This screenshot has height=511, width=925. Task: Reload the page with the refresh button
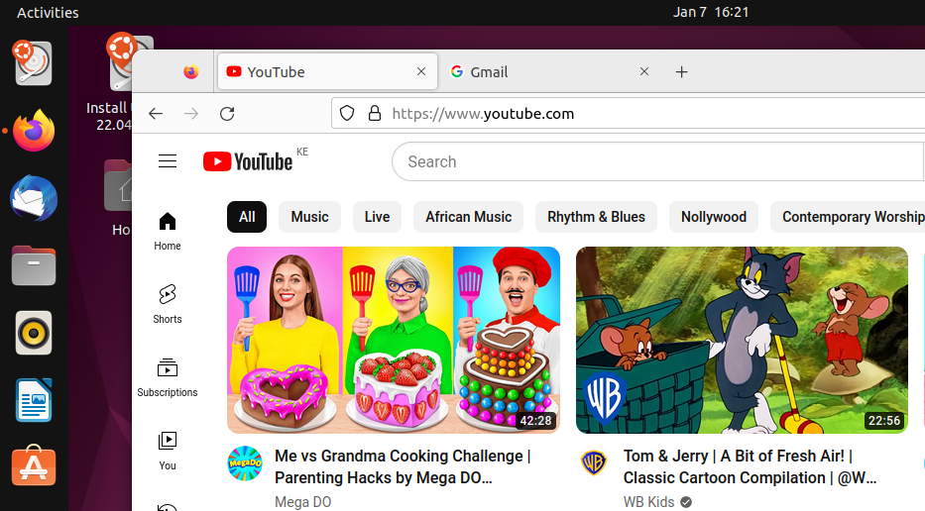(227, 114)
